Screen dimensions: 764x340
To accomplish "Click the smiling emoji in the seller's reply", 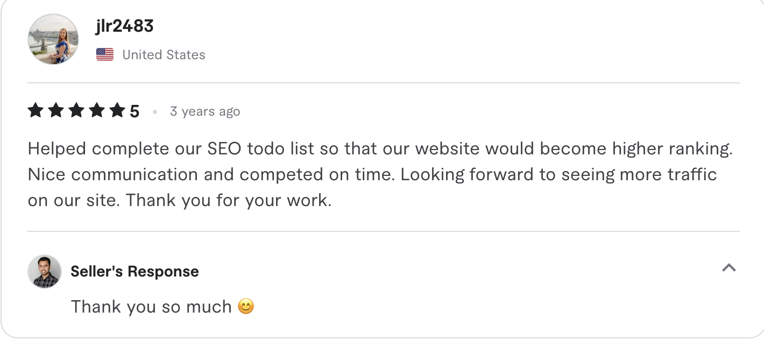I will [246, 306].
